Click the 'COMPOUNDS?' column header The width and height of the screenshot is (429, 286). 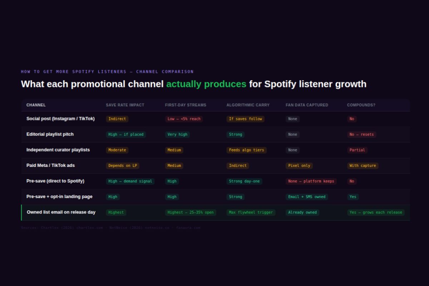[x=361, y=105]
